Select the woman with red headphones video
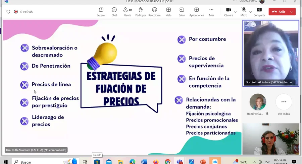The width and height of the screenshot is (302, 164). tap(271, 139)
